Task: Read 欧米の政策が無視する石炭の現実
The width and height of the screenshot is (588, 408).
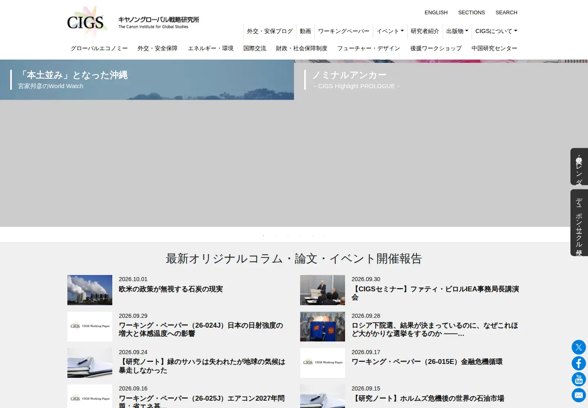Action: pyautogui.click(x=171, y=289)
